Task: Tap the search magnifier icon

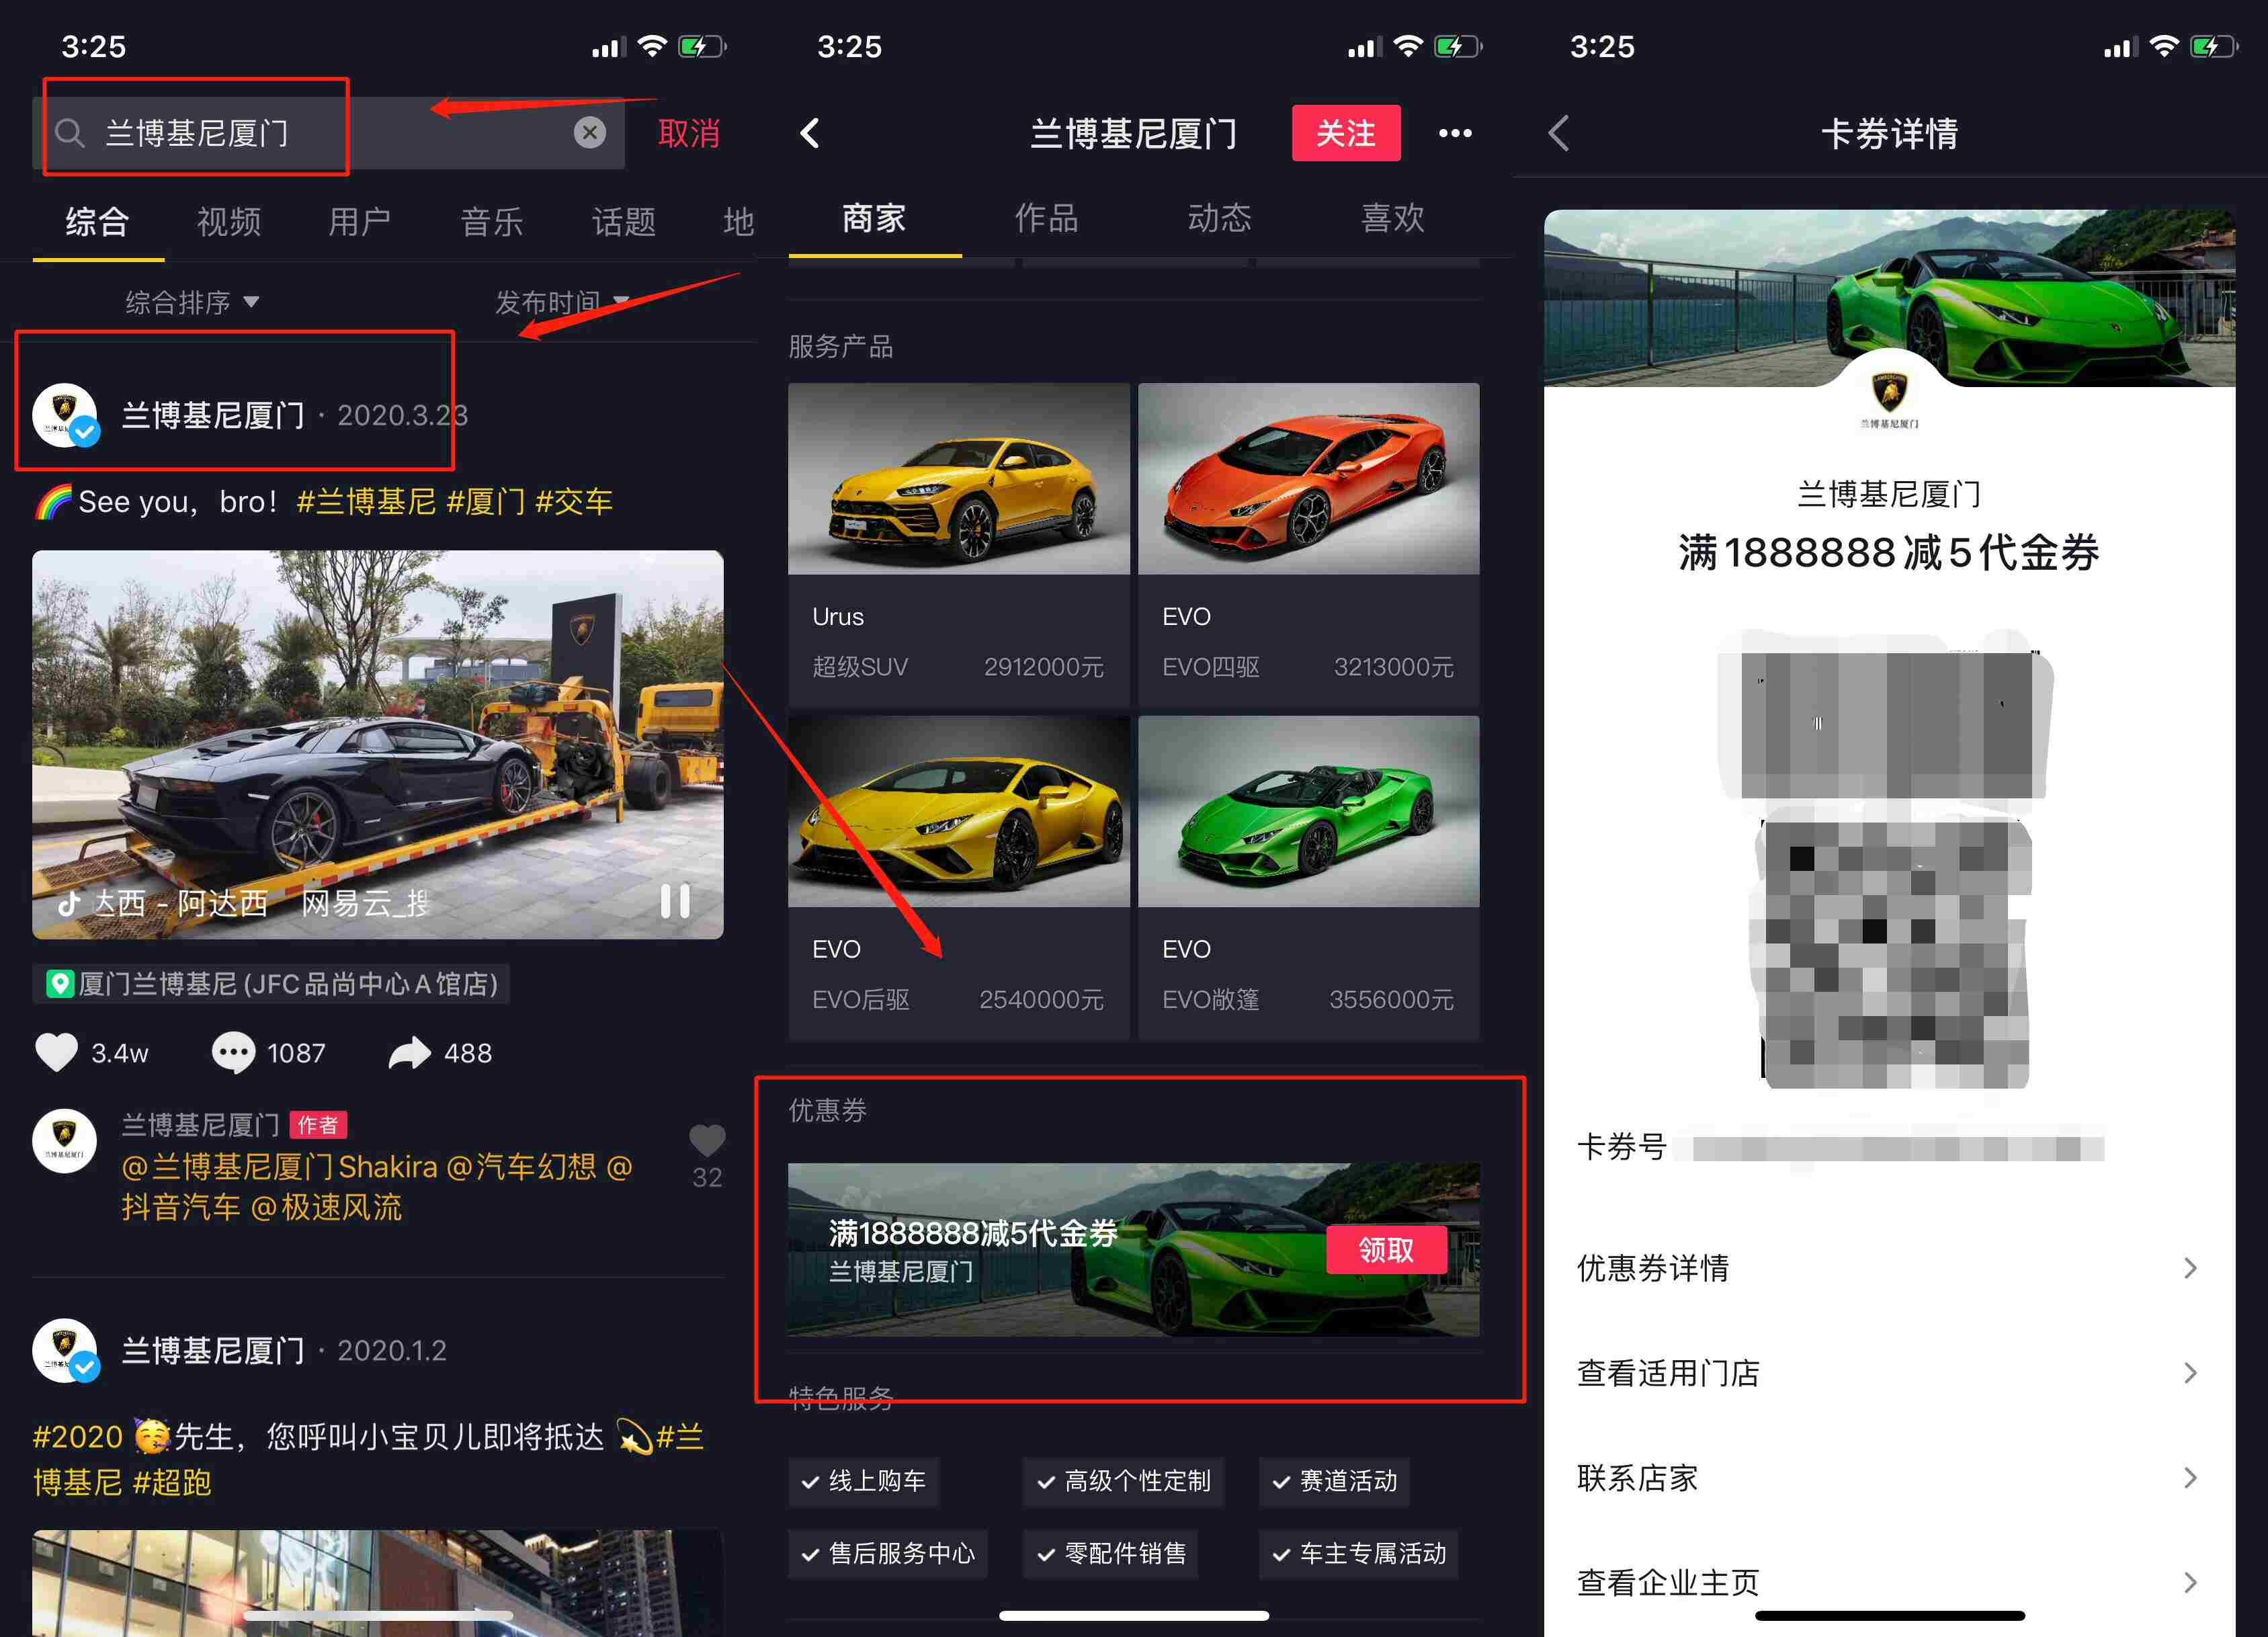Action: pyautogui.click(x=69, y=133)
